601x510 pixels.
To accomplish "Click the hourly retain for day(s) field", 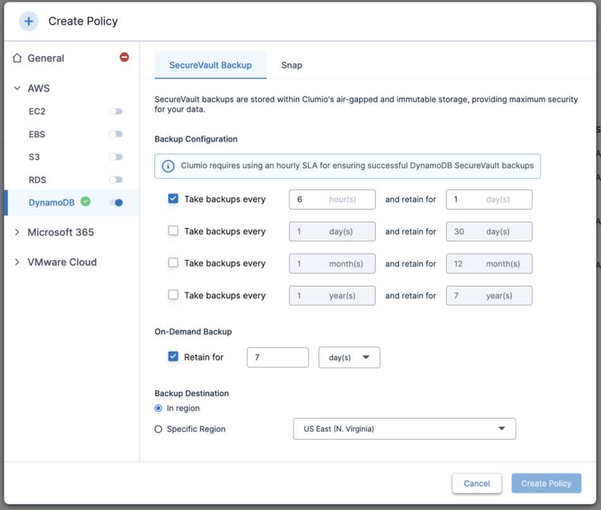I will [x=489, y=199].
